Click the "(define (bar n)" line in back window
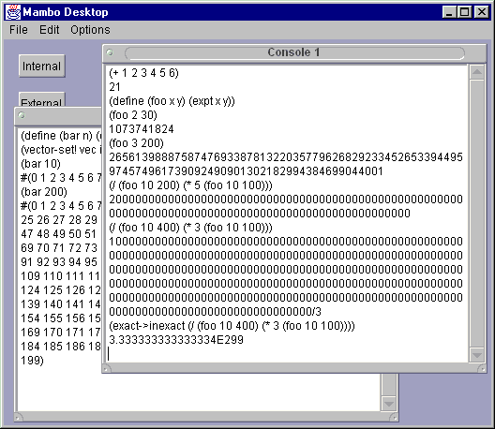The width and height of the screenshot is (495, 429). [x=61, y=136]
